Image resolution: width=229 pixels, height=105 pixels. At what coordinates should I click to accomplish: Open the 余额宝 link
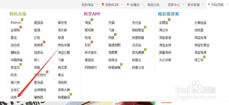click(163, 23)
